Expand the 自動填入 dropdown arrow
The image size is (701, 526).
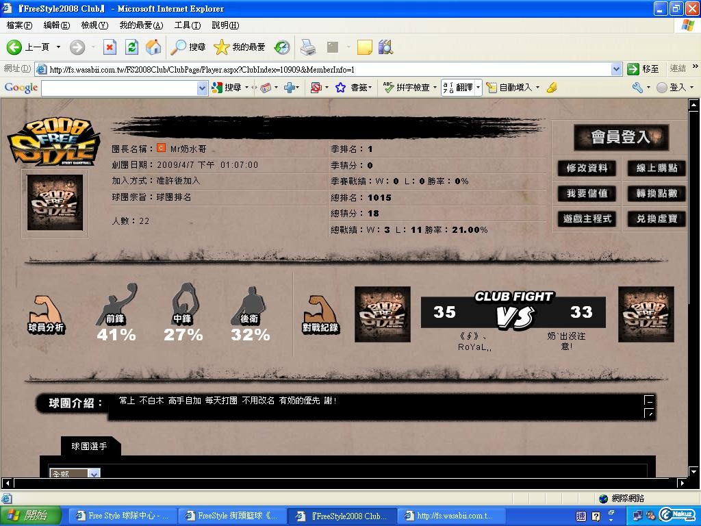point(537,88)
